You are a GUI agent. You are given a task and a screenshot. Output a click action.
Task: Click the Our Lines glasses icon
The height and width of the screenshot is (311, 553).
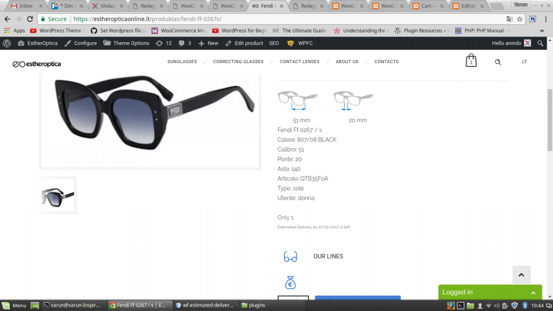290,256
